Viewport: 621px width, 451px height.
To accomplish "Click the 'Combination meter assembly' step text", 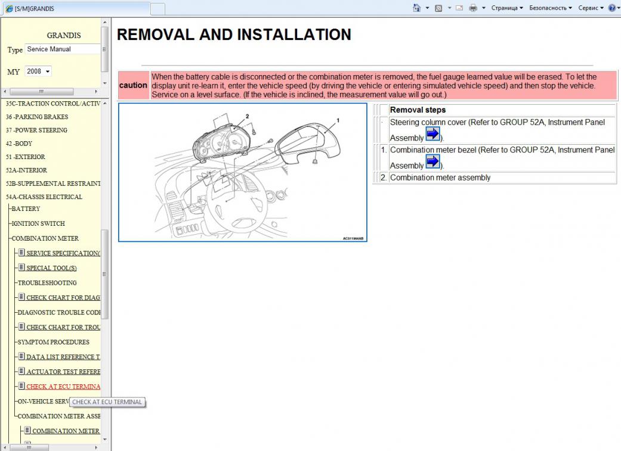I will pos(440,178).
